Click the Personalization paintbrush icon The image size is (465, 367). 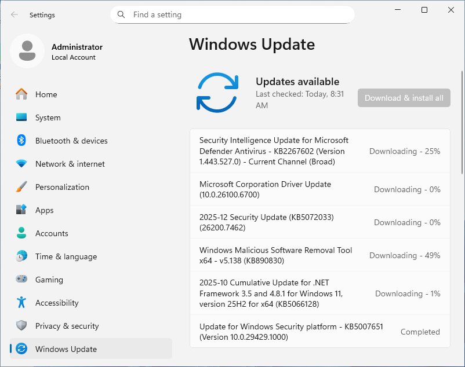click(x=21, y=187)
